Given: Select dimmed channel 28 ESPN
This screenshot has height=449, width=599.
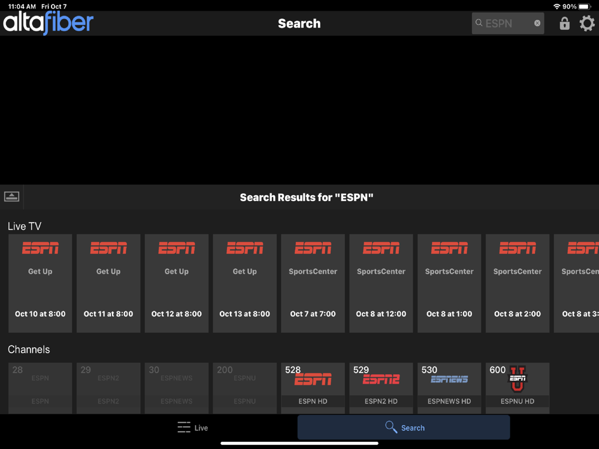Looking at the screenshot, I should point(40,388).
